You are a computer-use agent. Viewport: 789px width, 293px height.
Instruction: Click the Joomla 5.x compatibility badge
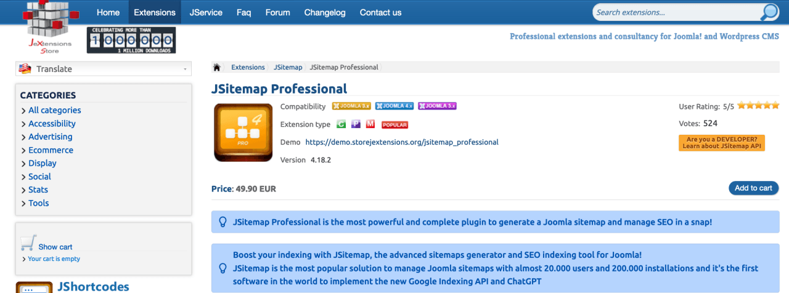[x=438, y=106]
